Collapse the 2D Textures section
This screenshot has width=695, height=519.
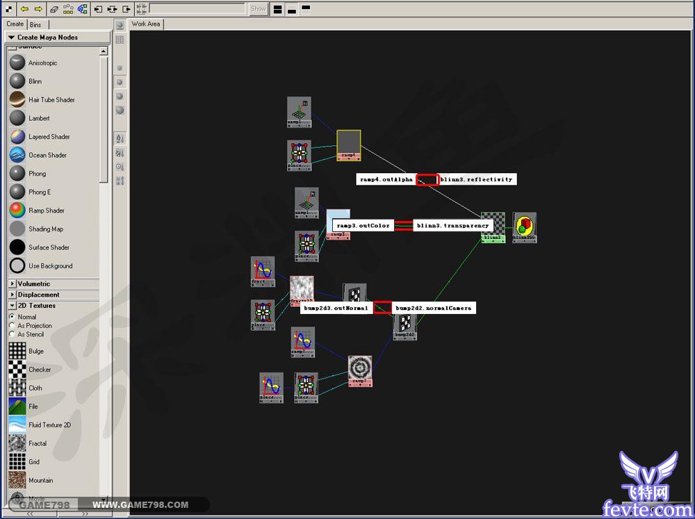[x=12, y=306]
